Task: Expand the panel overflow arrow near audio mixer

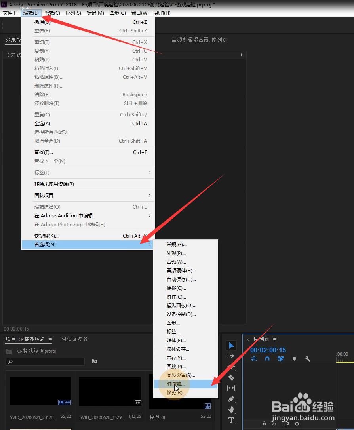Action: click(242, 55)
